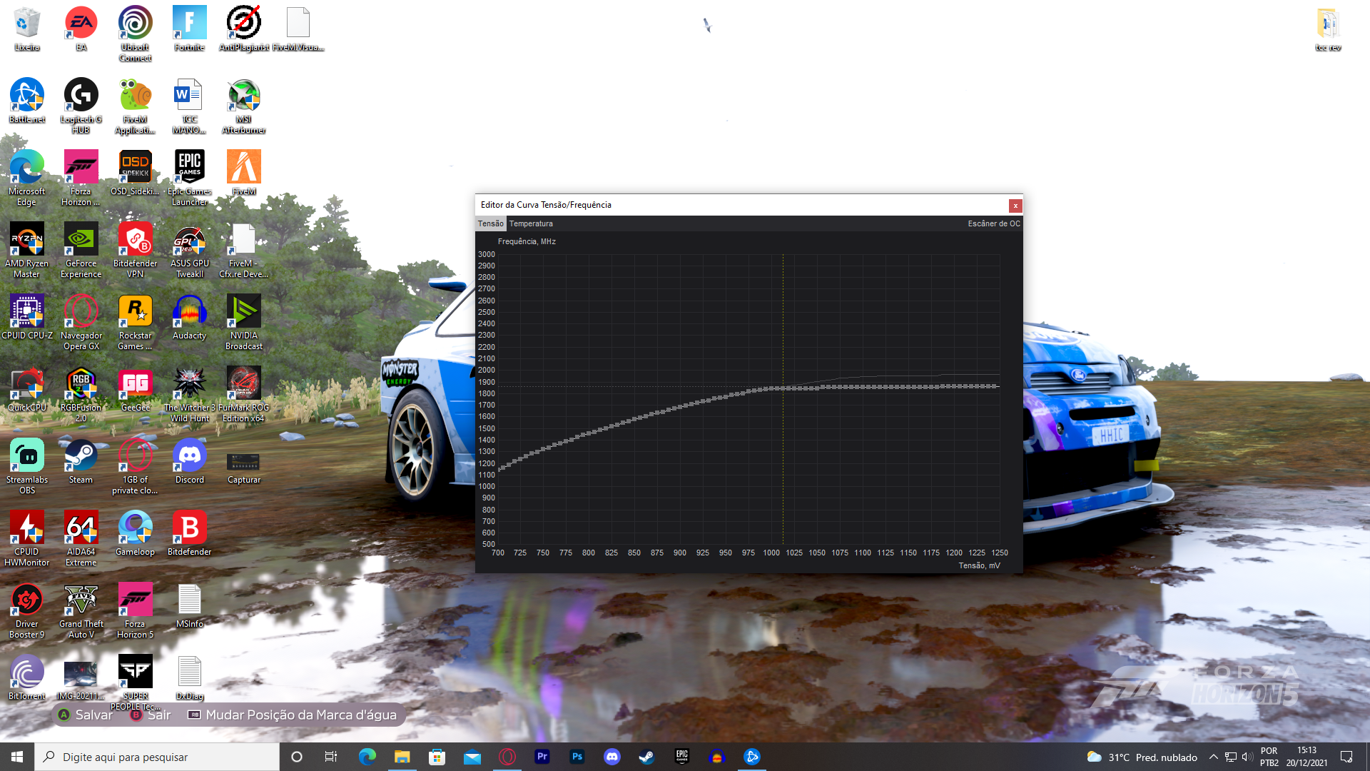Open the Tensão tab in curve editor
The image size is (1370, 771).
[x=490, y=223]
